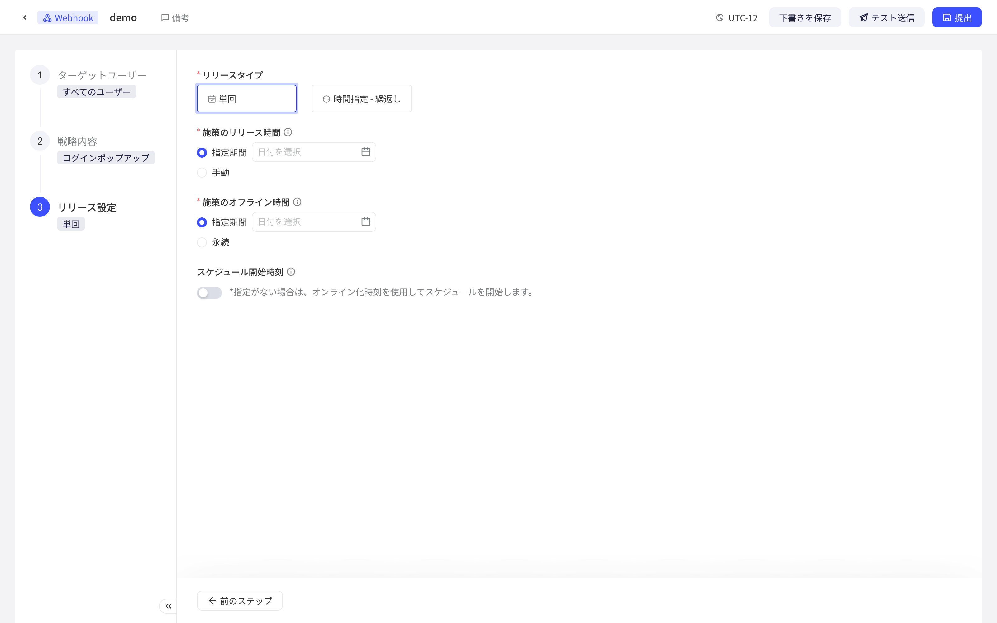Screen dimensions: 997x623
Task: Select 永続 radio option
Action: (x=202, y=242)
